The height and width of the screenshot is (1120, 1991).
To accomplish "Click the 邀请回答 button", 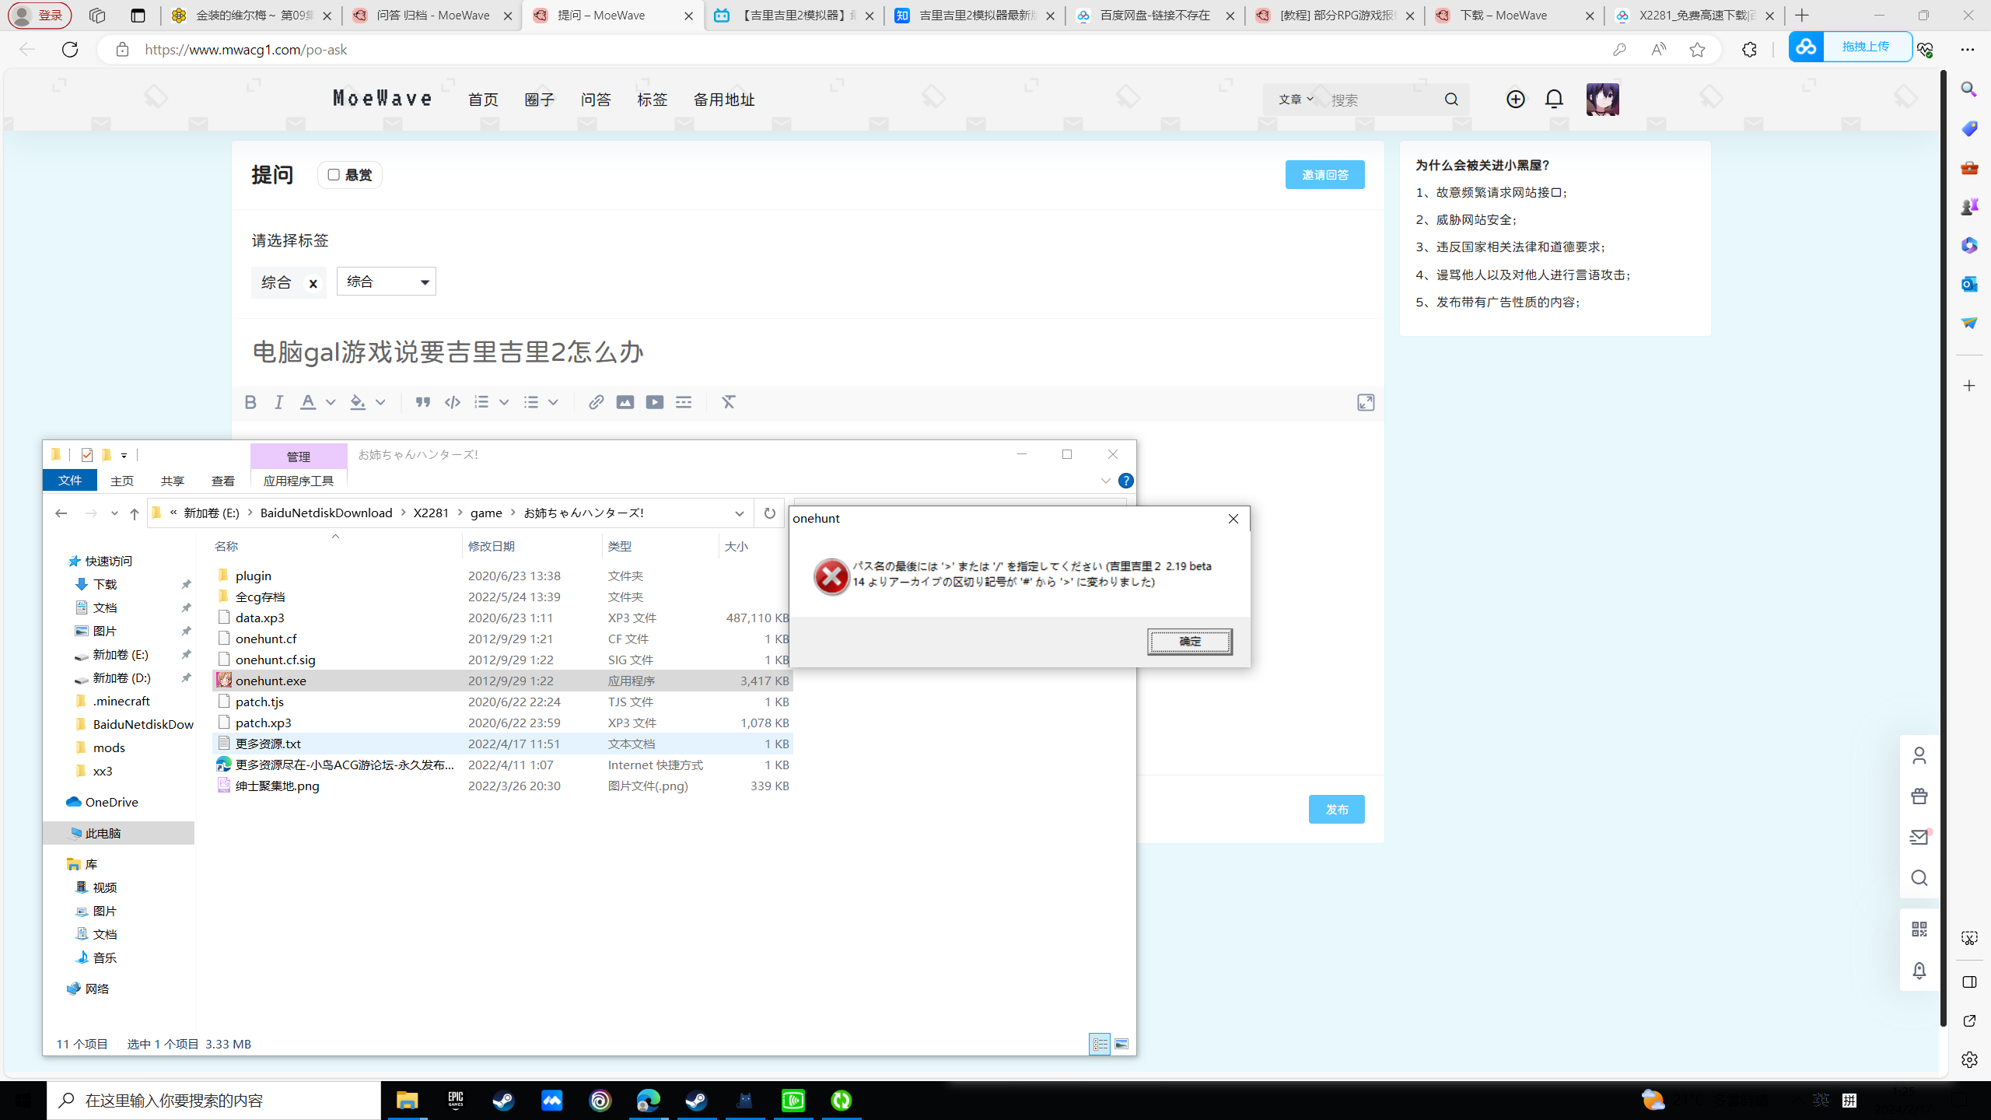I will (x=1325, y=175).
